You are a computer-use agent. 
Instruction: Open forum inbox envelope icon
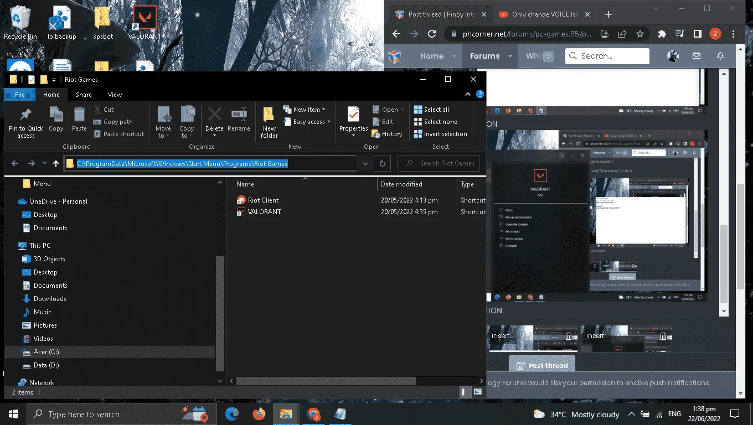[697, 56]
